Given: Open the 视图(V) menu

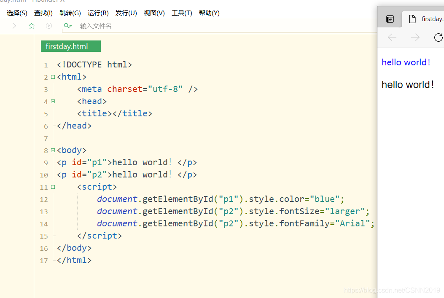Looking at the screenshot, I should [154, 13].
